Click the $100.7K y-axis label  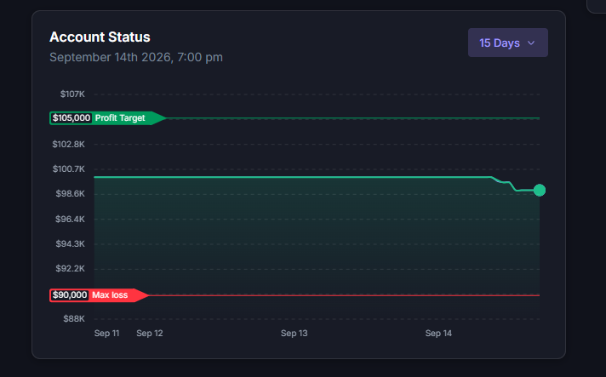pyautogui.click(x=69, y=169)
